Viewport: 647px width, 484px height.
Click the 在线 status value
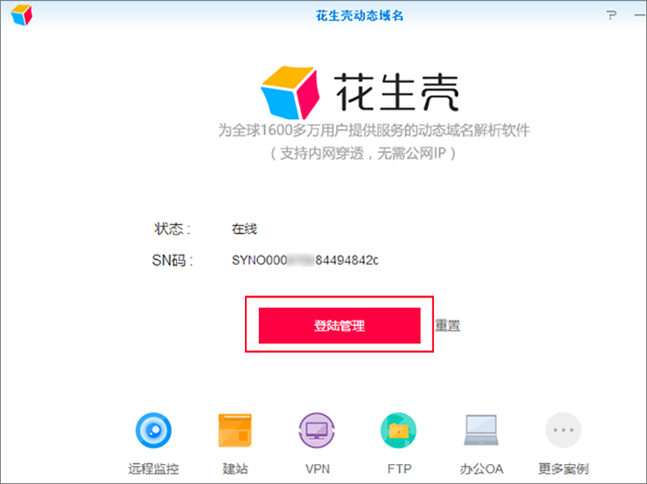244,229
